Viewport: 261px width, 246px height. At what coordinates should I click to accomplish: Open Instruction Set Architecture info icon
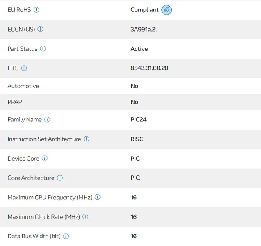click(86, 139)
